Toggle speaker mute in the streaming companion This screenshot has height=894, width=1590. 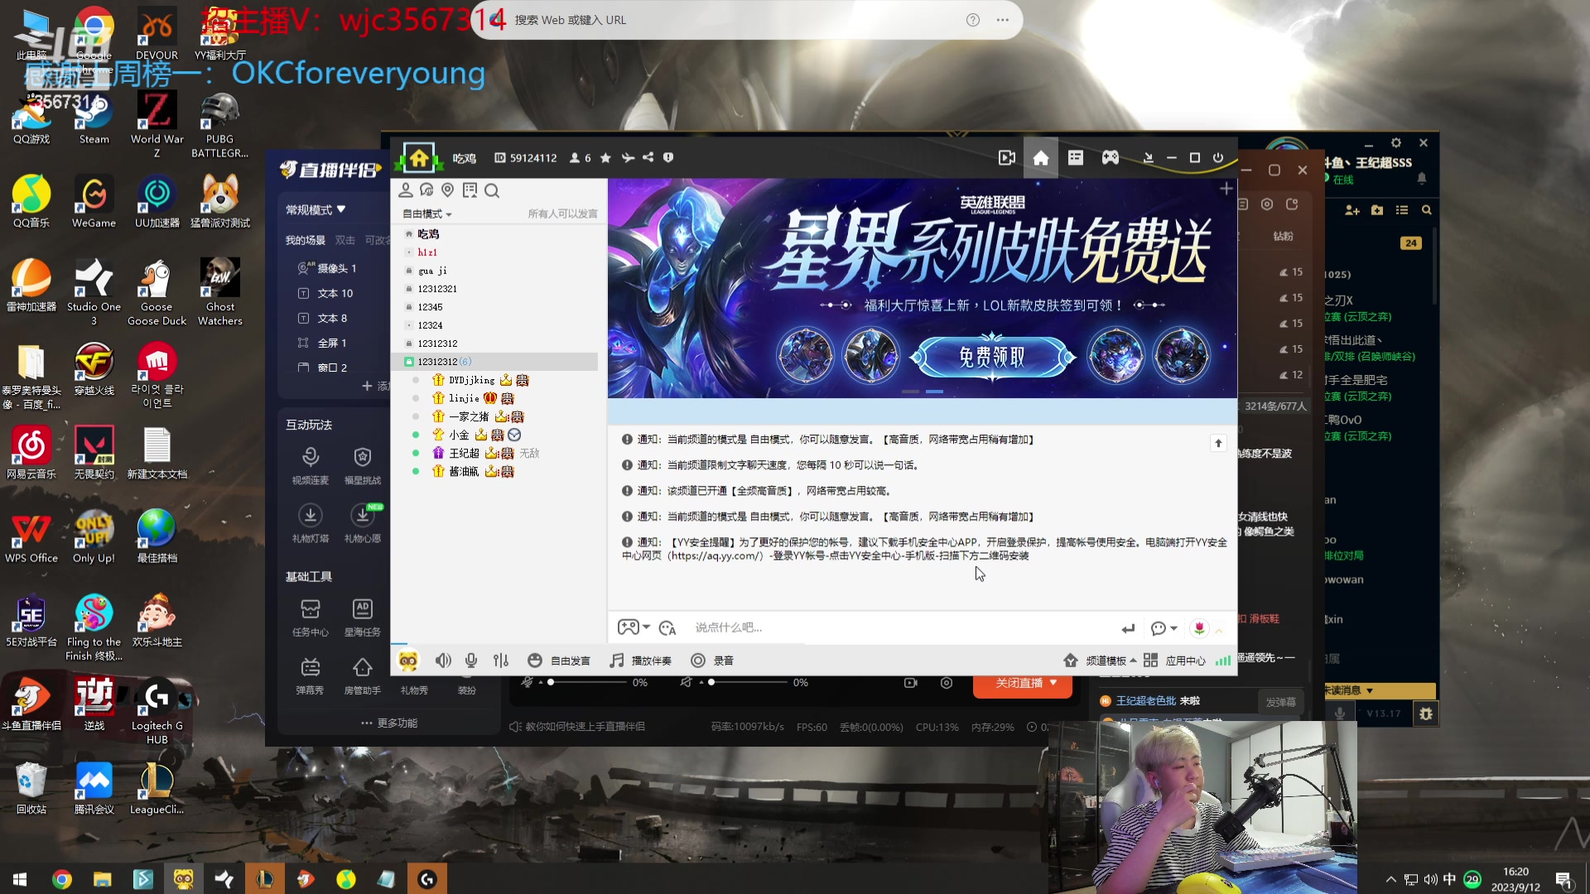pyautogui.click(x=686, y=682)
